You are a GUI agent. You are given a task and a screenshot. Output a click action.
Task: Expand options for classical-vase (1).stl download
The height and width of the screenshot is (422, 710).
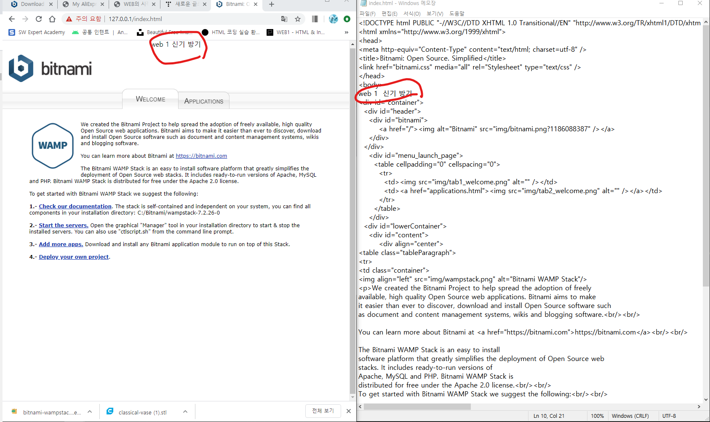pyautogui.click(x=185, y=412)
